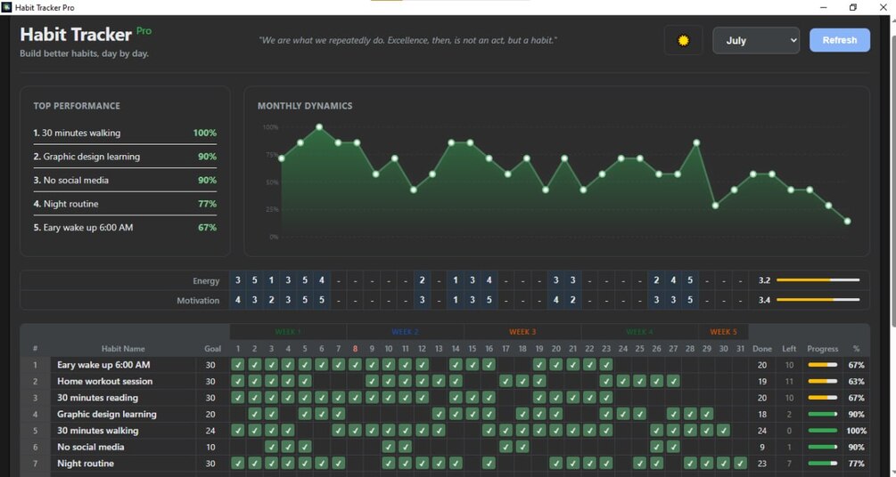Click the Motivation day 1 value cell
This screenshot has height=477, width=896.
coord(238,300)
